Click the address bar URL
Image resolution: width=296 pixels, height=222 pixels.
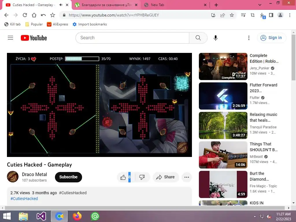pyautogui.click(x=114, y=15)
